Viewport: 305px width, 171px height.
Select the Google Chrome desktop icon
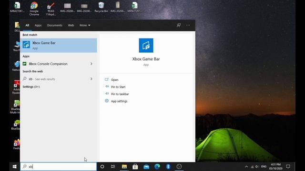(34, 9)
